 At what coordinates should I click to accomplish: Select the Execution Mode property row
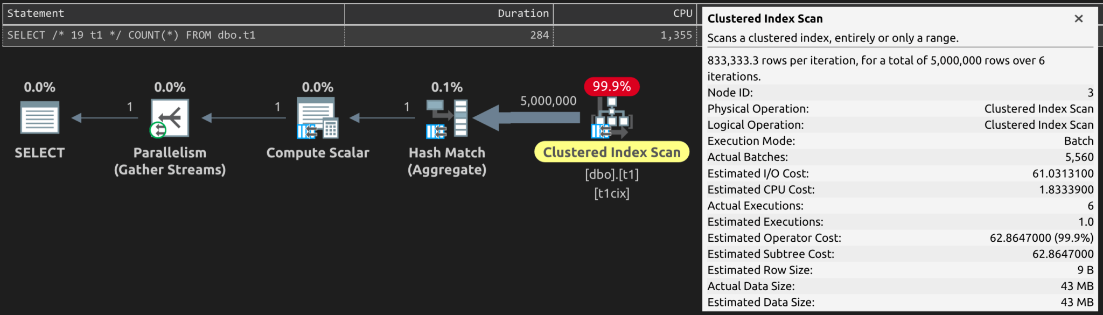(899, 141)
